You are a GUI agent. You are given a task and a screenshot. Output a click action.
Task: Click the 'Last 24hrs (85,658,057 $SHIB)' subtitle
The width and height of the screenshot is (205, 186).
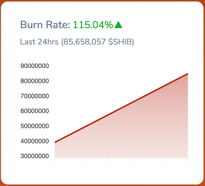point(77,42)
